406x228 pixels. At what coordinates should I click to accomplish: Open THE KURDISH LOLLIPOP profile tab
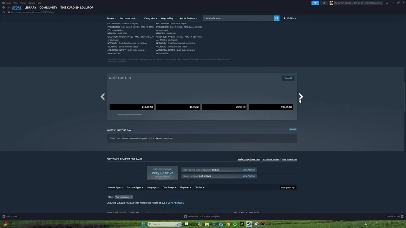tap(77, 8)
